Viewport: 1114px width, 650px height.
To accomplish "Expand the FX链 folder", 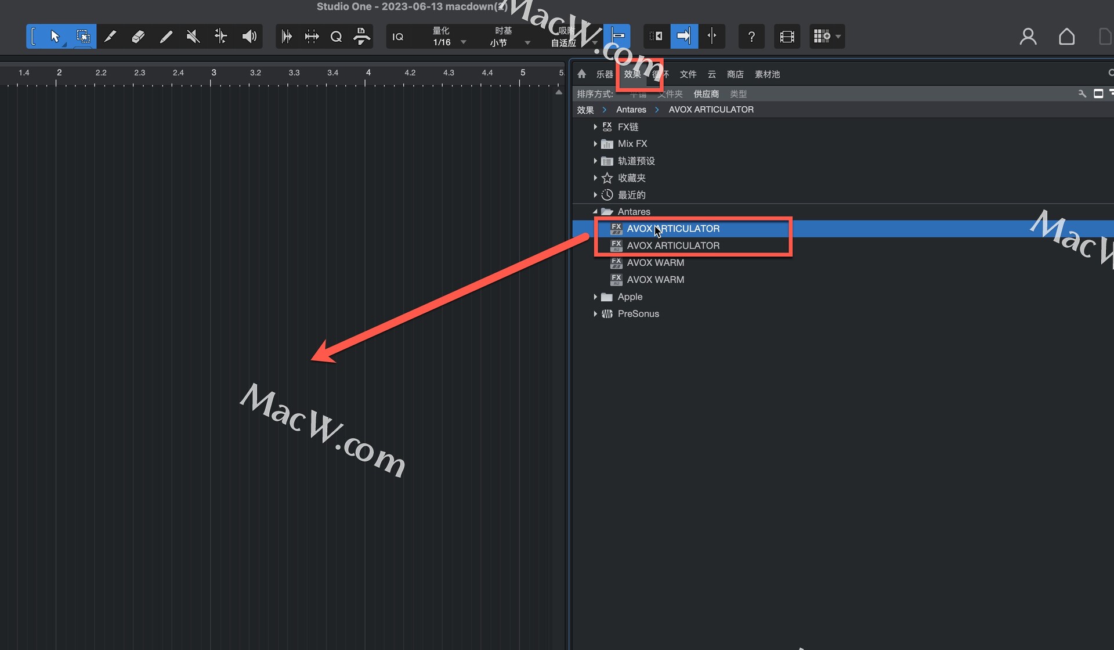I will point(595,127).
